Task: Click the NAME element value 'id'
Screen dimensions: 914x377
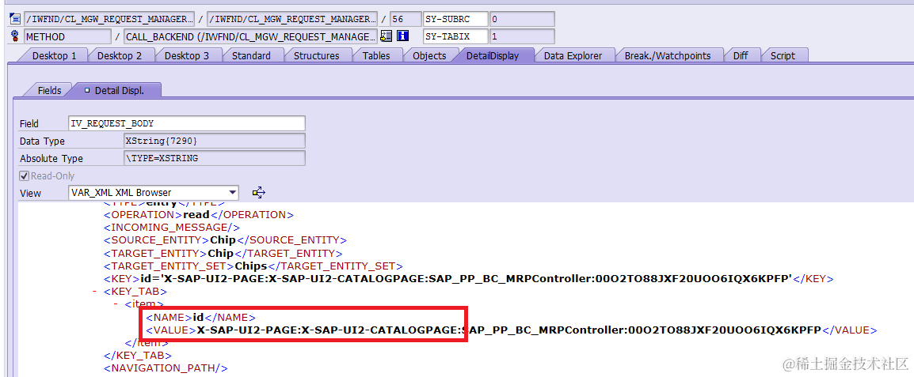Action: click(199, 317)
